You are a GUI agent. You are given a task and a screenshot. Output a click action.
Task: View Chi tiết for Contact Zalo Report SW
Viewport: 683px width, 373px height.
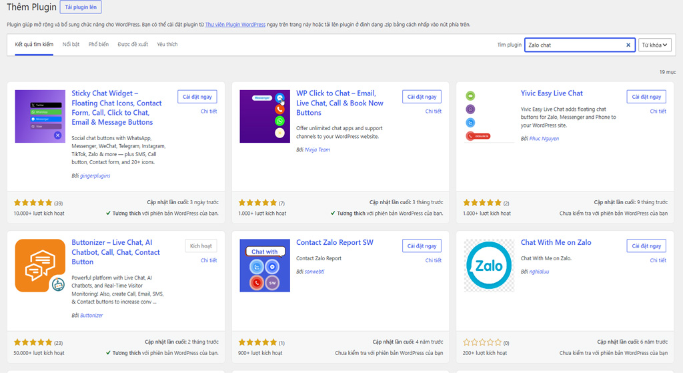(434, 261)
